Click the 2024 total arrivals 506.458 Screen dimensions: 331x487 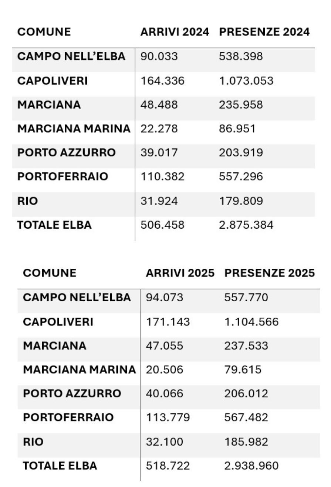pyautogui.click(x=162, y=225)
